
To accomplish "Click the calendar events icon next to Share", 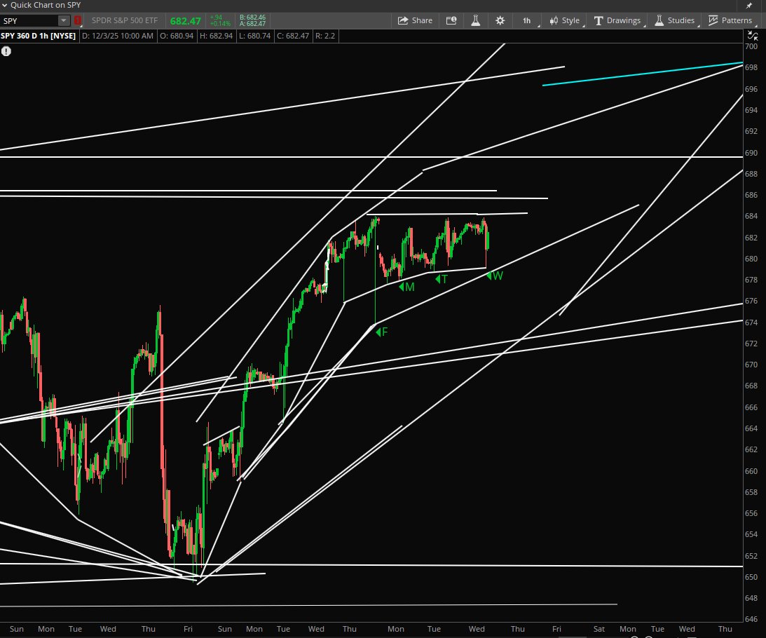I will pos(451,20).
